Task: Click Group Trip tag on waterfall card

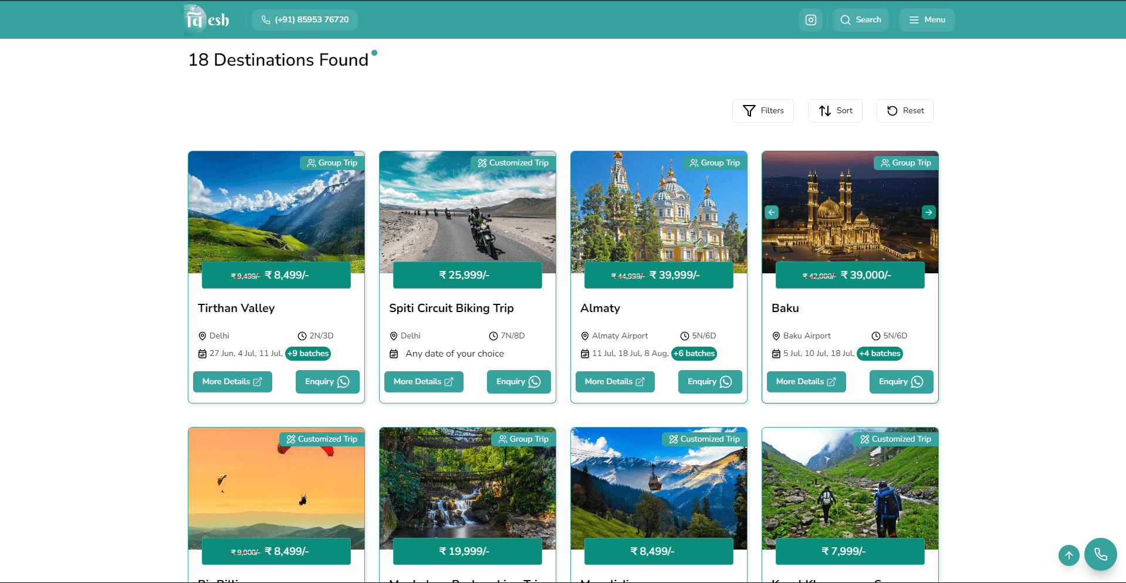Action: click(x=523, y=439)
